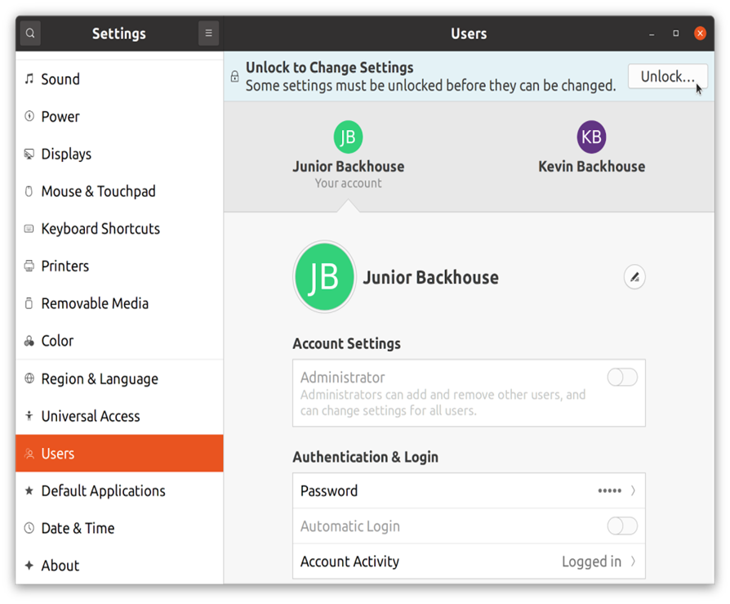The height and width of the screenshot is (604, 730).
Task: Click the Region & Language globe icon
Action: [x=29, y=378]
